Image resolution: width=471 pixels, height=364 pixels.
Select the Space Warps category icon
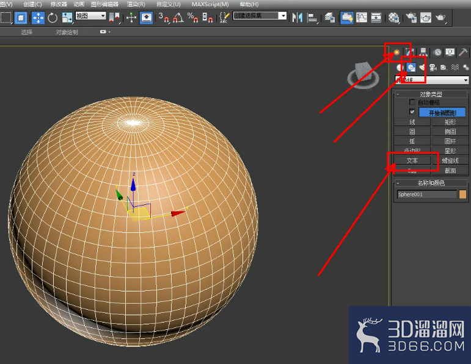pyautogui.click(x=455, y=67)
